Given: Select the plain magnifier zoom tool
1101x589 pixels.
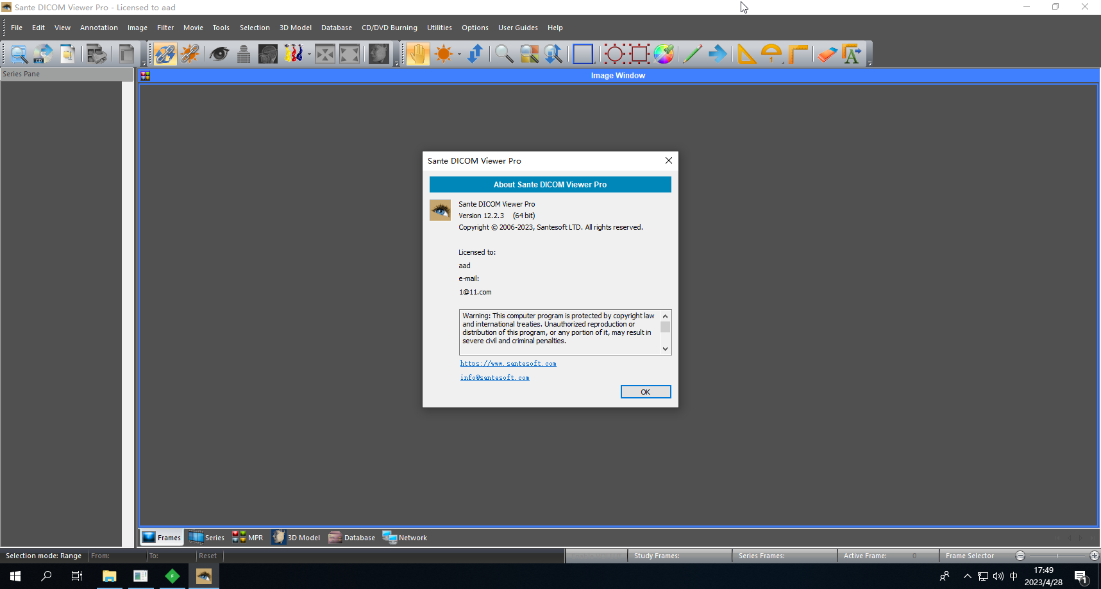Looking at the screenshot, I should 504,54.
